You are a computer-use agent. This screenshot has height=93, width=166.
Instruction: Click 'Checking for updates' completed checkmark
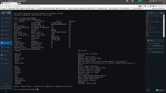coord(163,46)
